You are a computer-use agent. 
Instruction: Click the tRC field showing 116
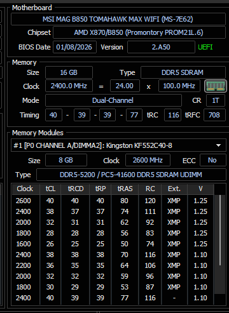173,115
